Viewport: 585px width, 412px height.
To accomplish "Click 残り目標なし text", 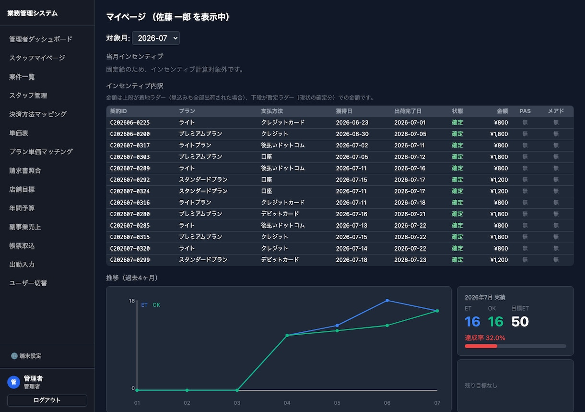I will (x=481, y=386).
